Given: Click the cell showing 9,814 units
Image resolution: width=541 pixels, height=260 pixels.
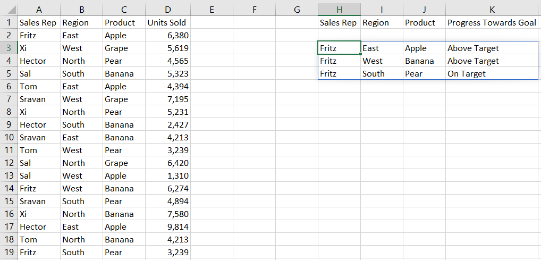Looking at the screenshot, I should (168, 227).
